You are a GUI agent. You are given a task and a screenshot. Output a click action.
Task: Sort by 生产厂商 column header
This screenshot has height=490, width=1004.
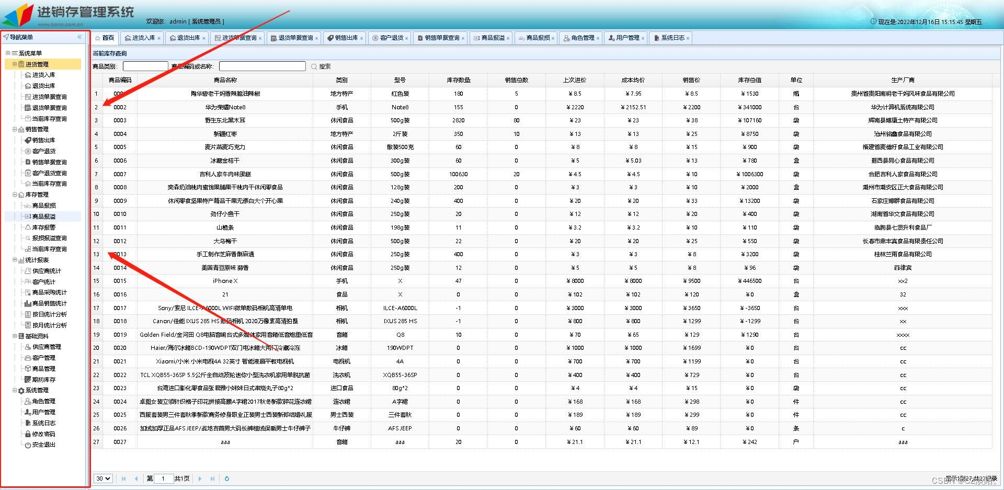tap(903, 80)
